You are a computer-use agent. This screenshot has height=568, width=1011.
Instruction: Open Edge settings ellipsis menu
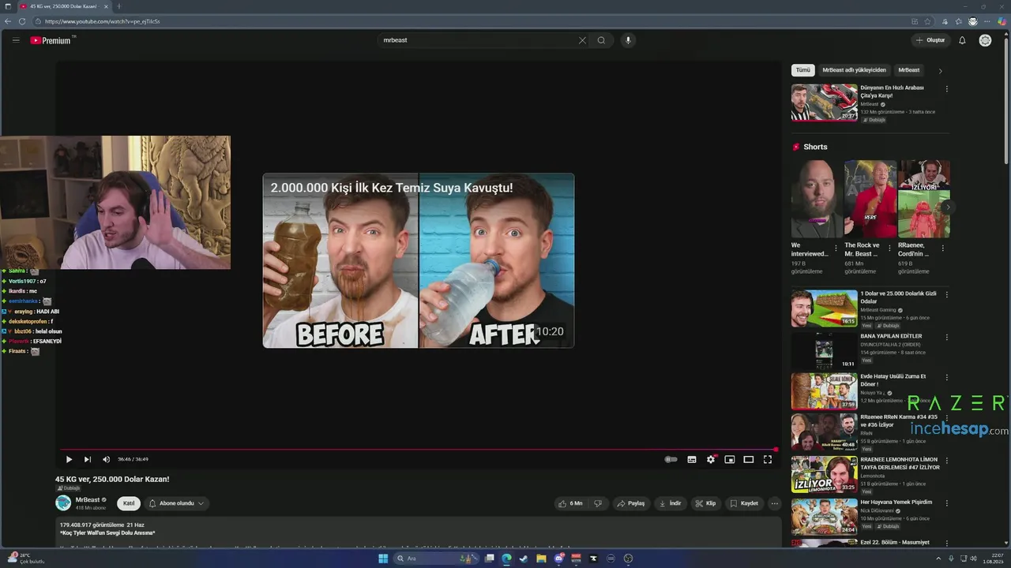pyautogui.click(x=988, y=21)
